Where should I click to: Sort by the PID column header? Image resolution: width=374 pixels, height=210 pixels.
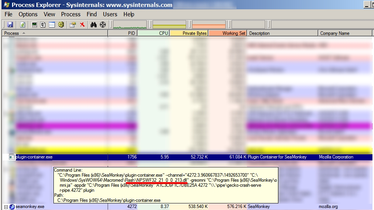[x=123, y=33]
